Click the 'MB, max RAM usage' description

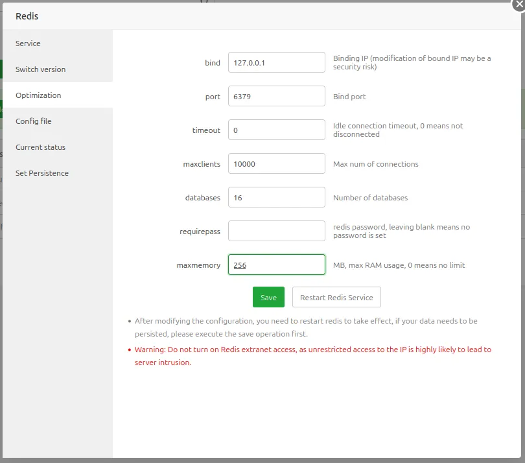coord(399,265)
